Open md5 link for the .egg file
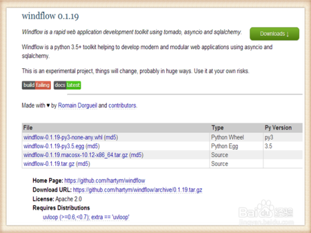Screen dimensions: 311x233 [93, 146]
